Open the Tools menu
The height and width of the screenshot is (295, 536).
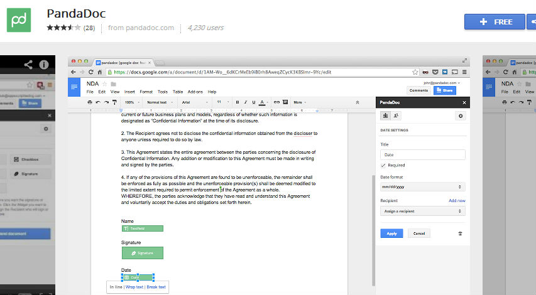tap(163, 92)
